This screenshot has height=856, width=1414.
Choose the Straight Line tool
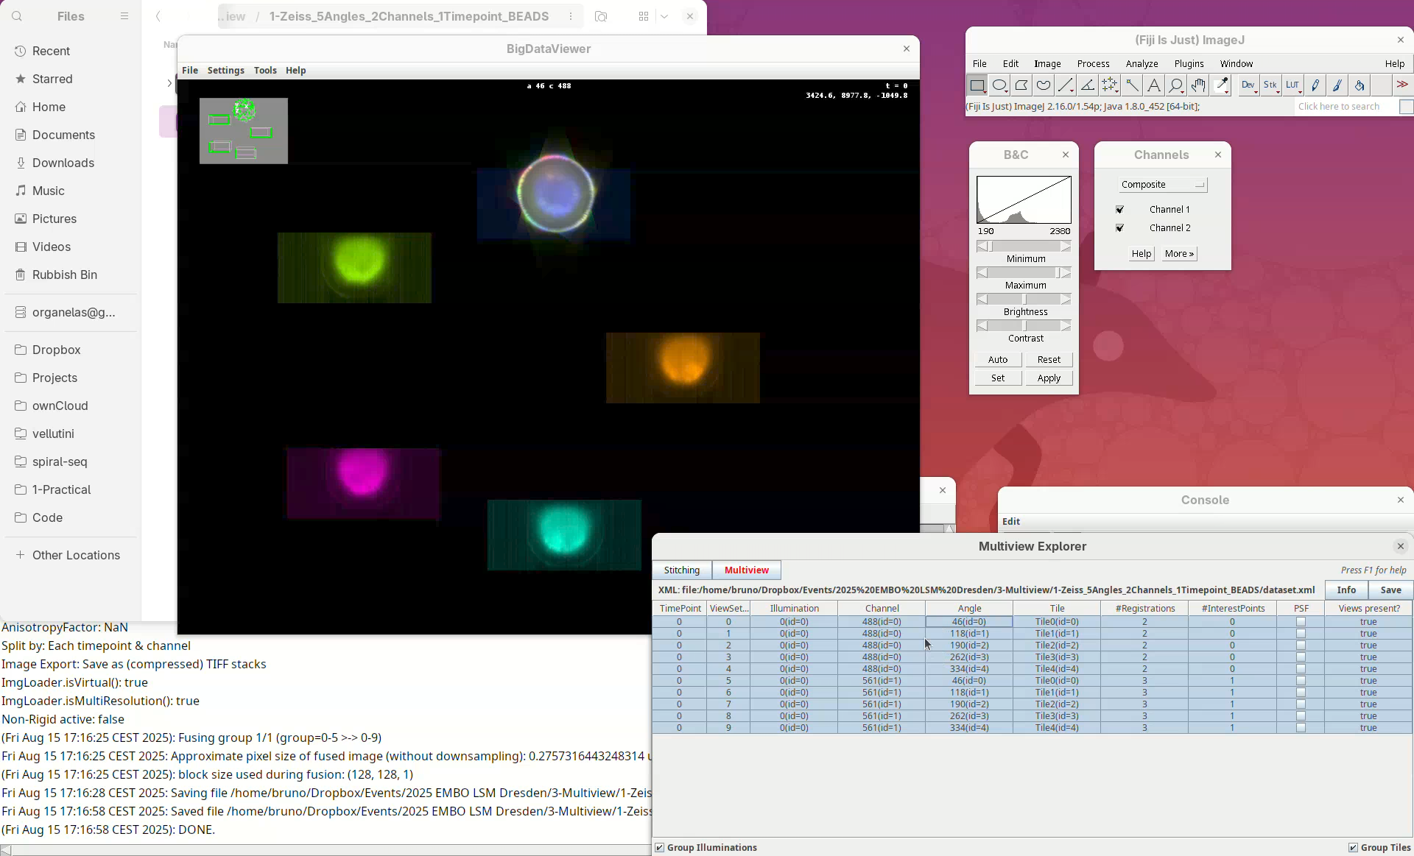pyautogui.click(x=1066, y=85)
